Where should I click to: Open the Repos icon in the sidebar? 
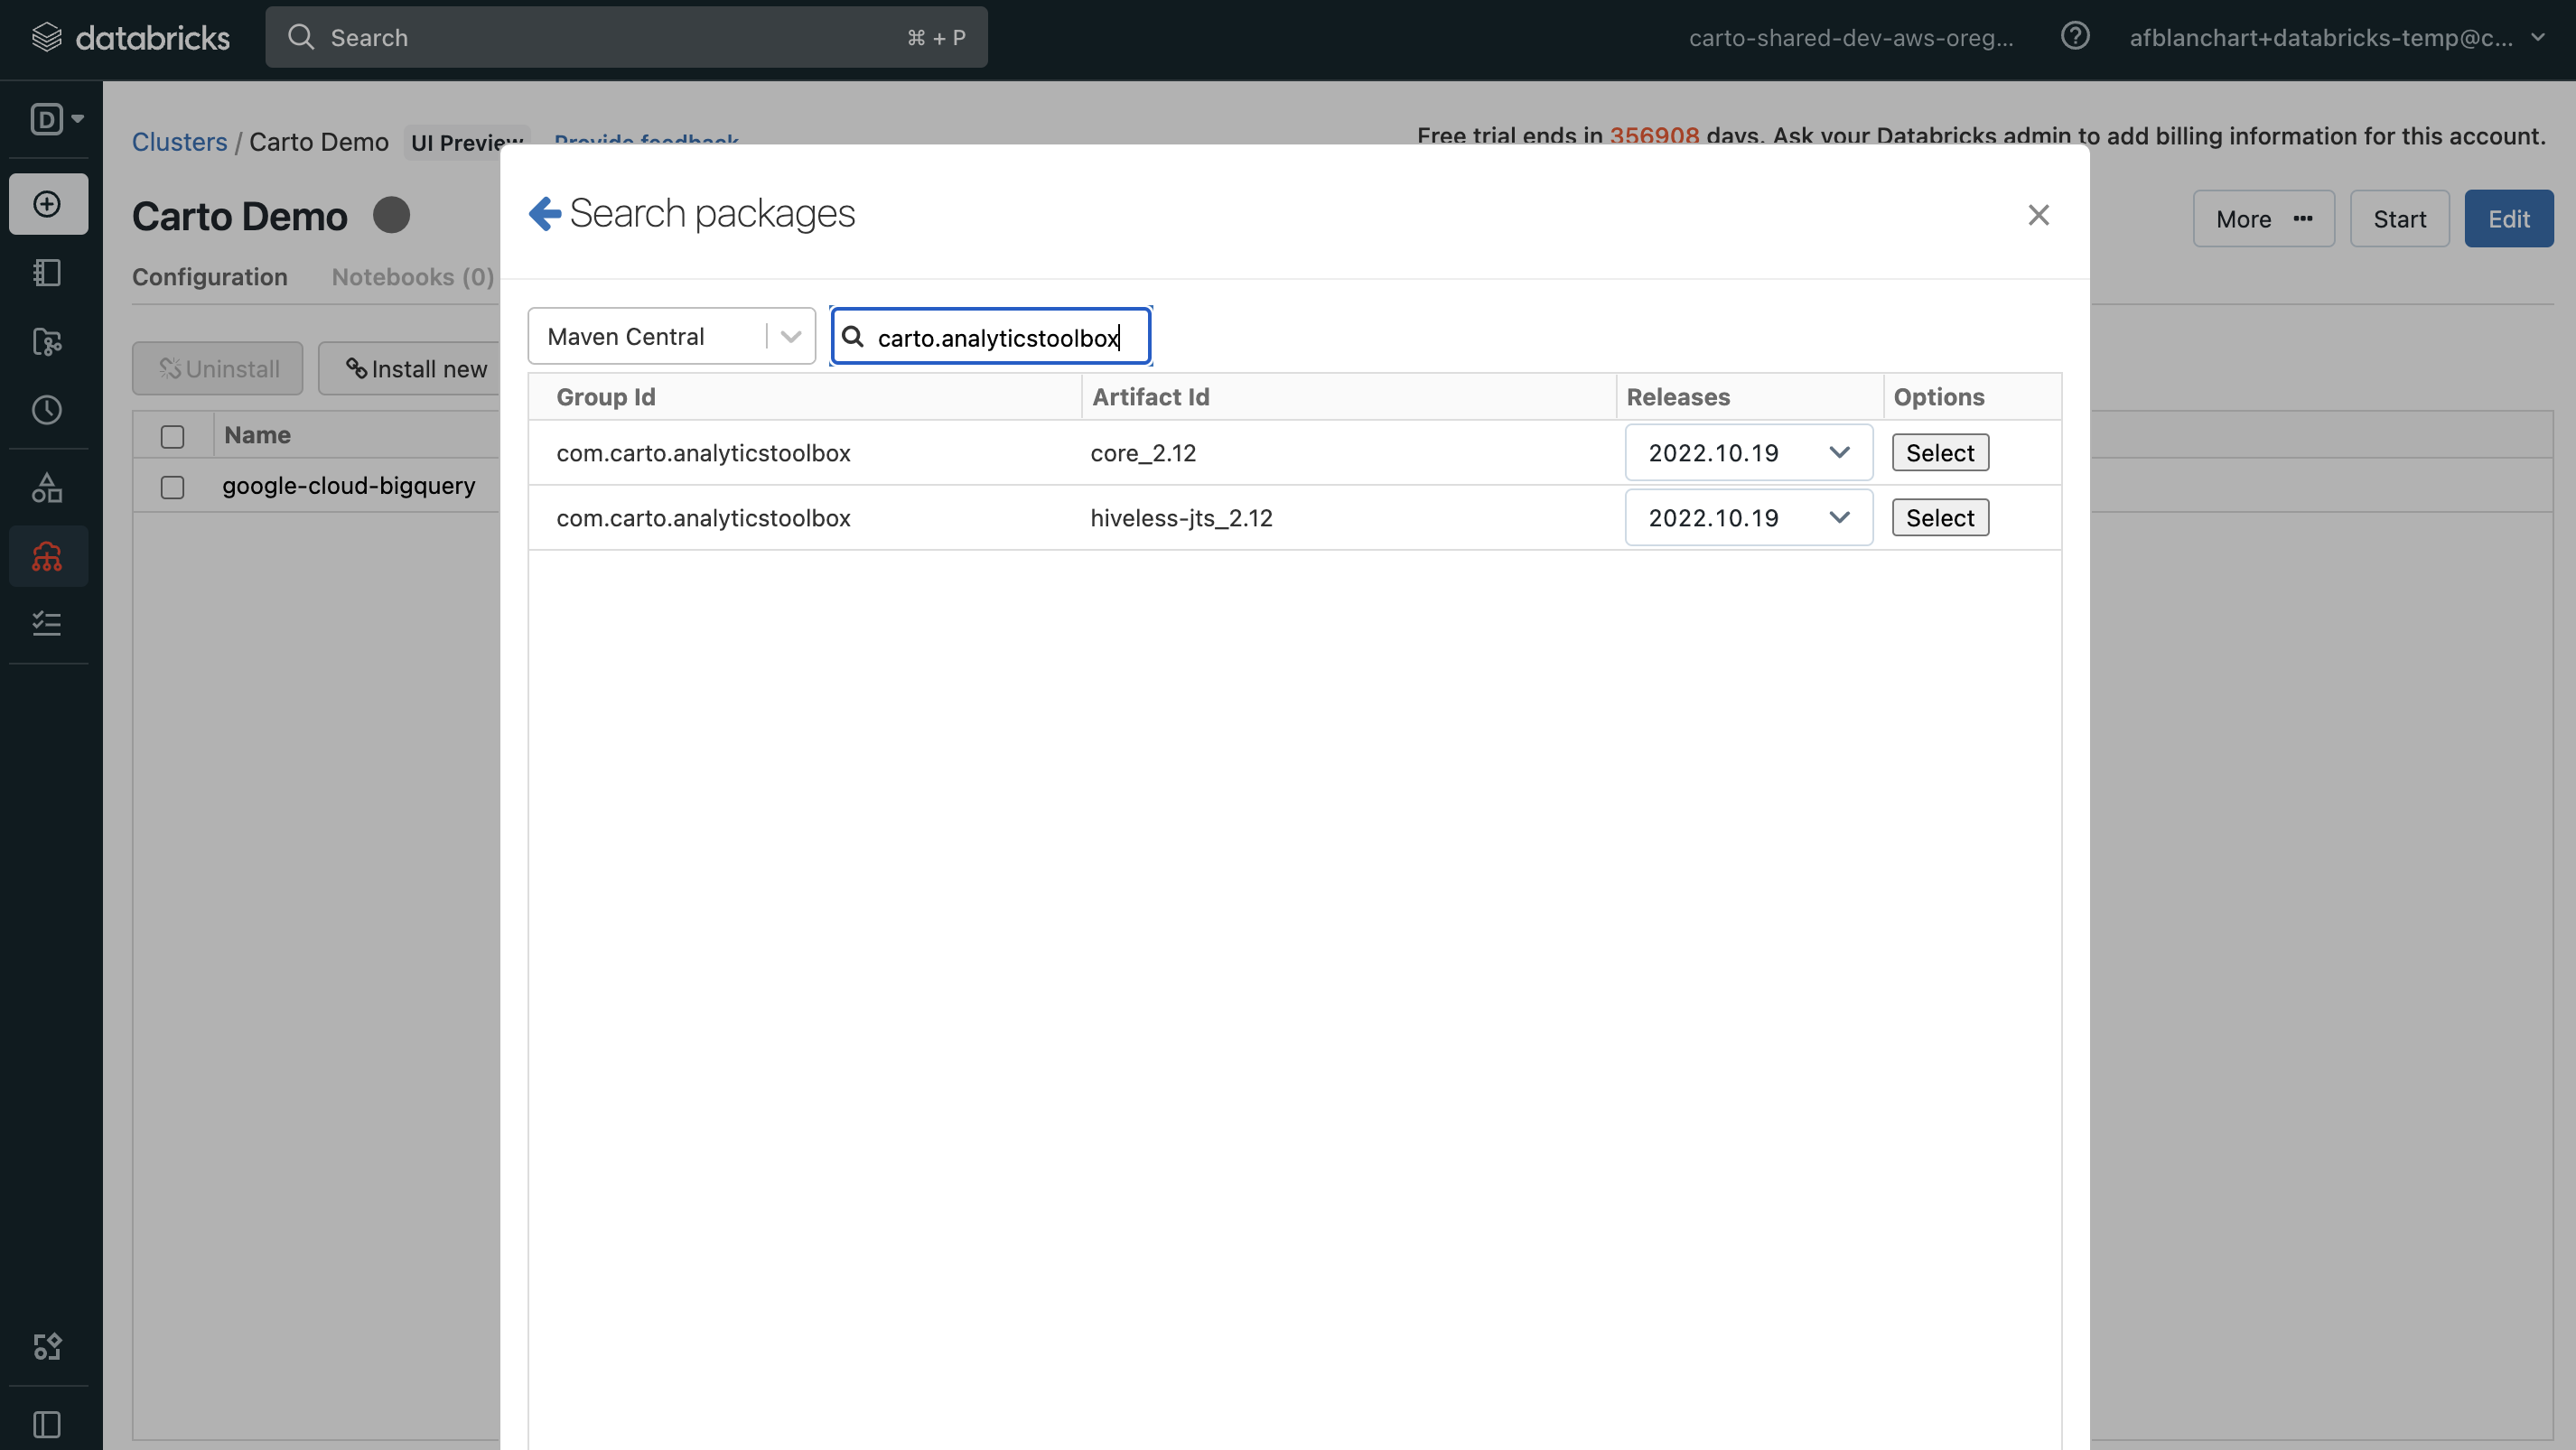click(47, 342)
